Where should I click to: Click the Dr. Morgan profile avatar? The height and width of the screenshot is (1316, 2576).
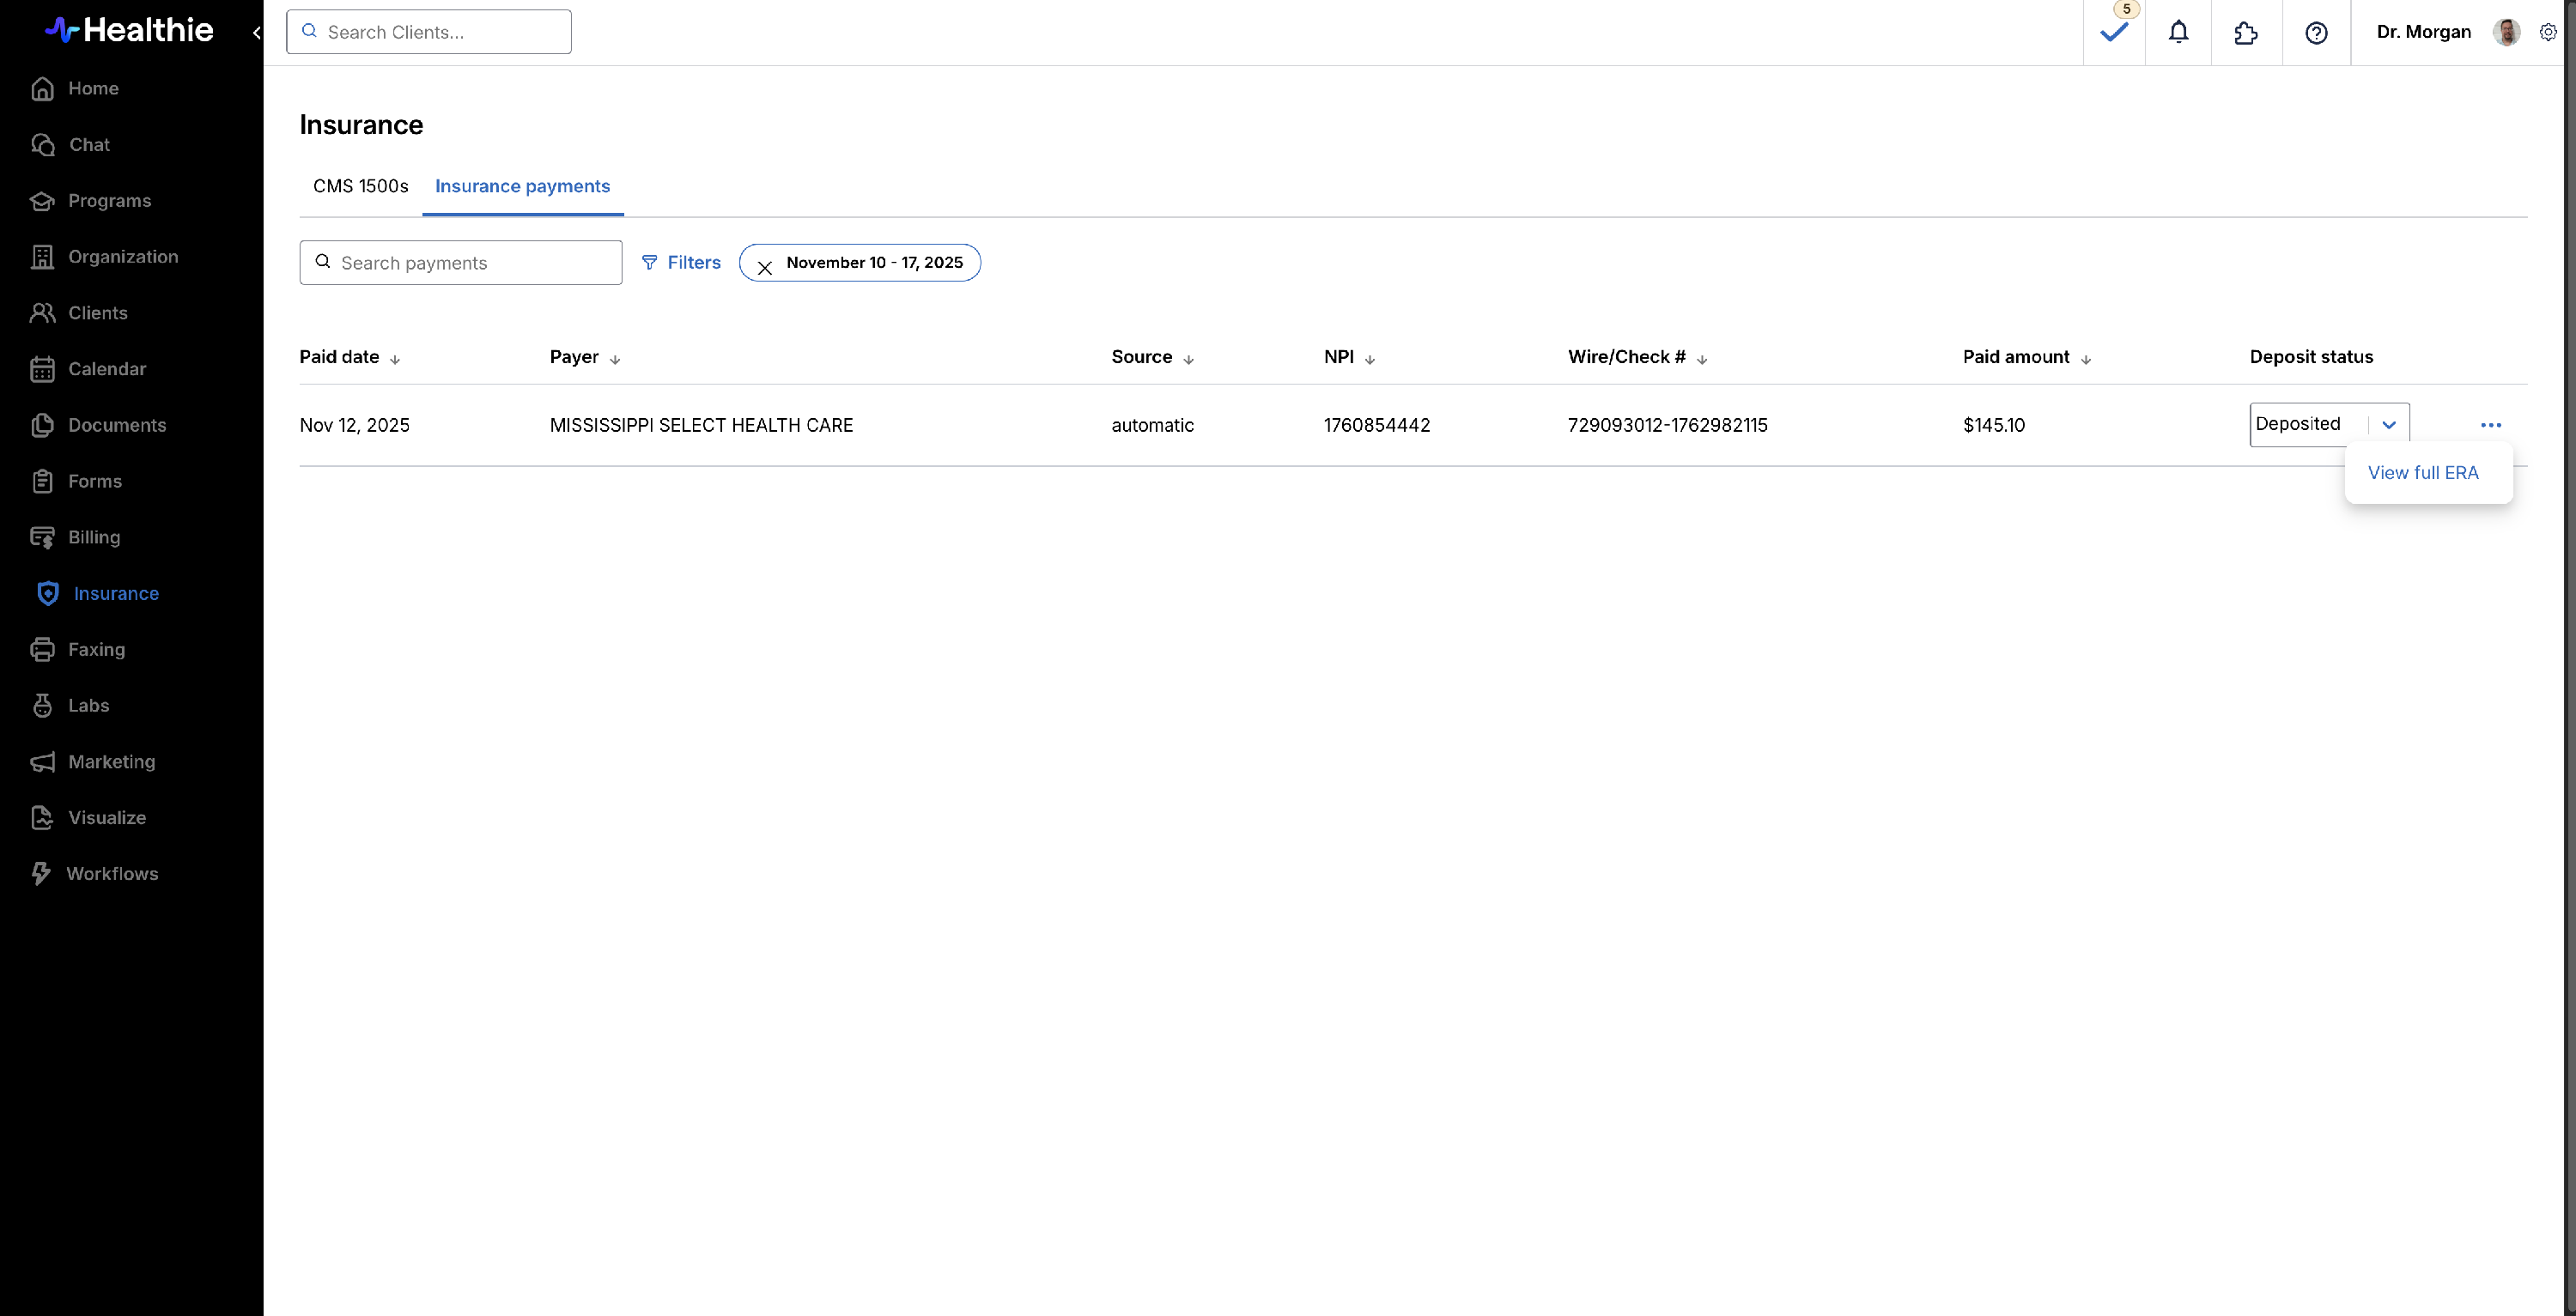point(2506,32)
